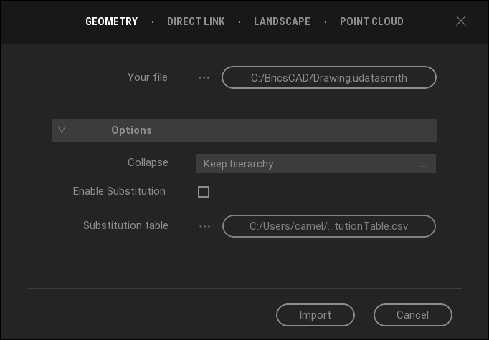This screenshot has height=340, width=489.
Task: Click the Options section header bar
Action: pos(244,130)
